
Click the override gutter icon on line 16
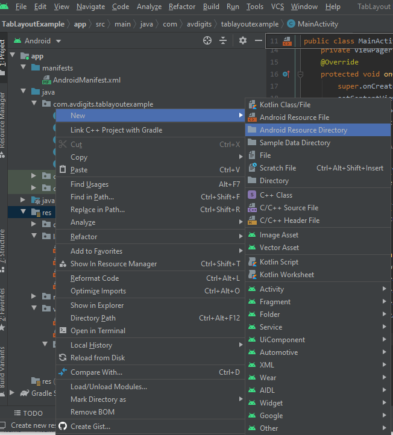point(286,74)
